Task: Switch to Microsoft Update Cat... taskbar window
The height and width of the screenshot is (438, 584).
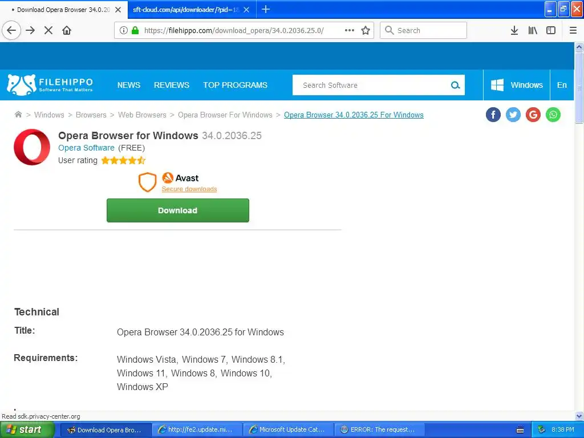Action: [x=288, y=430]
